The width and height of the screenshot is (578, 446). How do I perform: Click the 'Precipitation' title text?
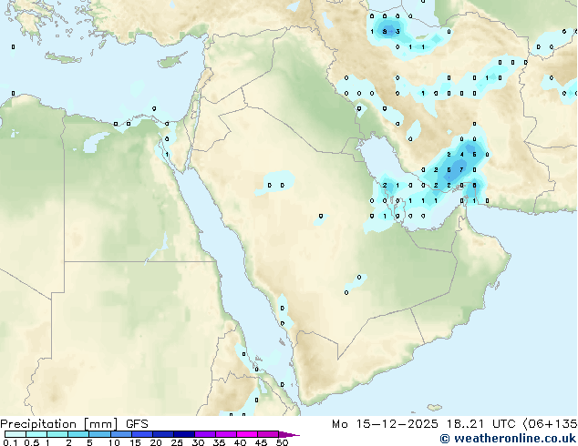coord(38,424)
